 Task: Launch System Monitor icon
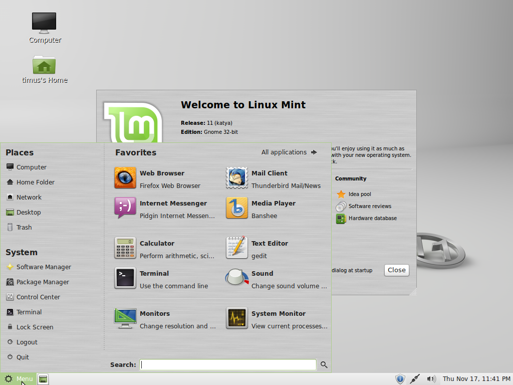click(237, 318)
